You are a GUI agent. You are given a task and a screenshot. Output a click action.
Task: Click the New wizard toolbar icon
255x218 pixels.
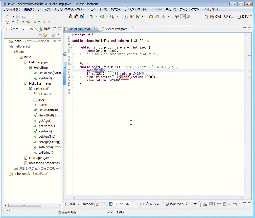pyautogui.click(x=8, y=16)
